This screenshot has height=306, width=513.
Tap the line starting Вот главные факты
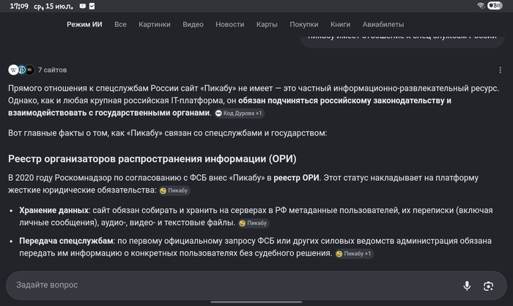point(168,133)
